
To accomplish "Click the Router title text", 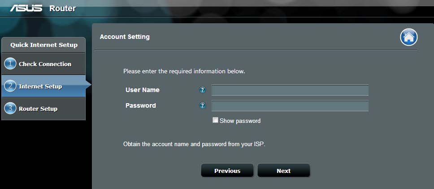I will [x=63, y=8].
